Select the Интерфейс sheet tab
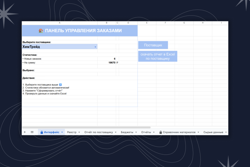The image size is (250, 167). click(x=51, y=132)
